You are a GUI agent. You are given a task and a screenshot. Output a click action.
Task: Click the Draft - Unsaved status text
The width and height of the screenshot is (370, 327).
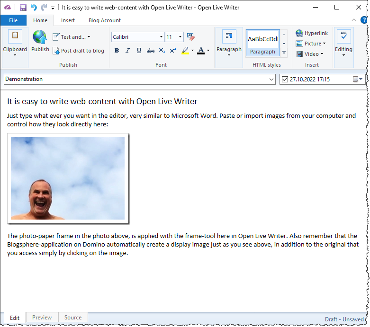click(x=344, y=319)
